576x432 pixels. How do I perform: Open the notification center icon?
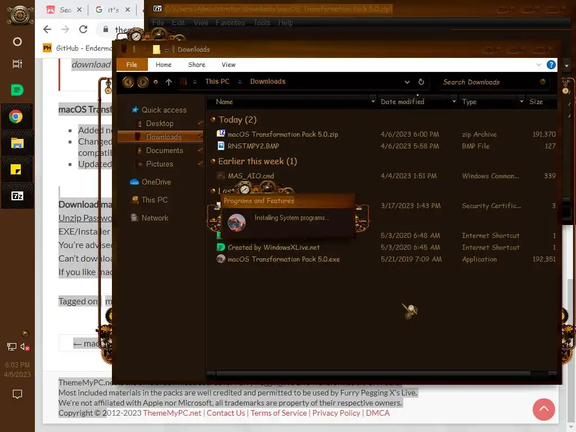coord(17,394)
